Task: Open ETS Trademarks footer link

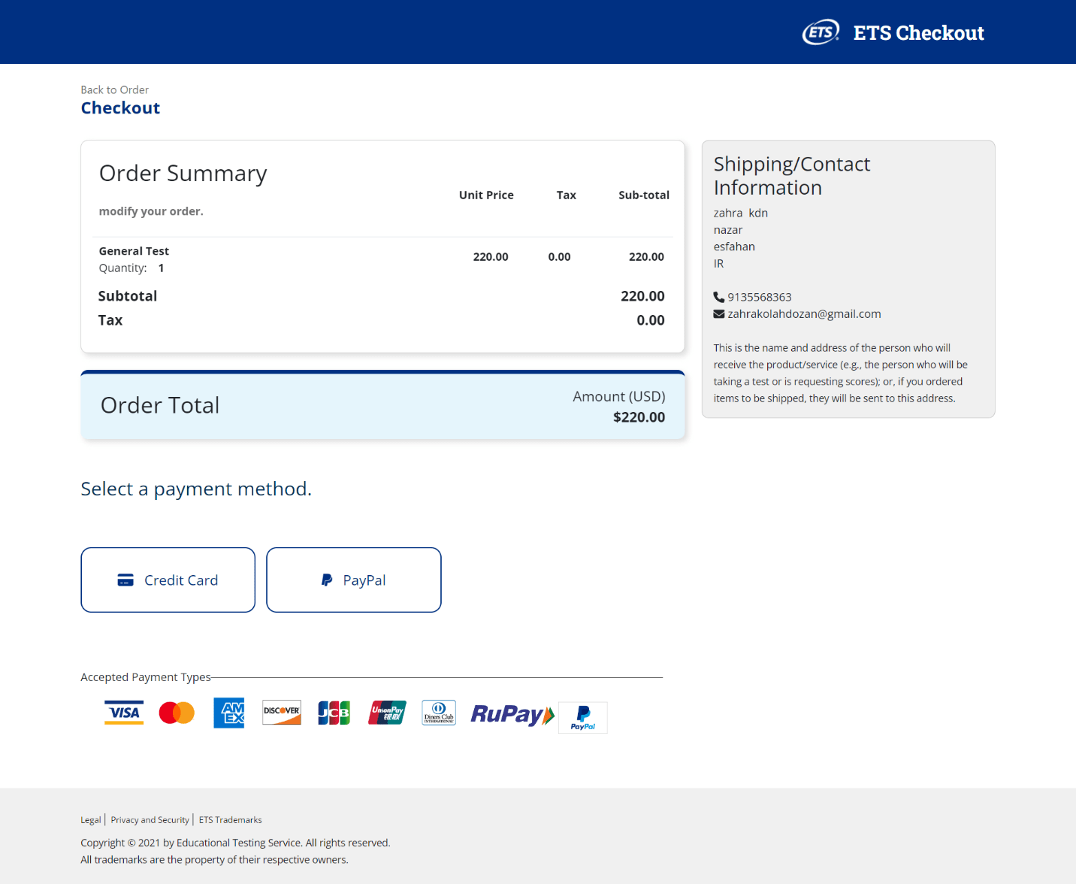Action: tap(231, 820)
